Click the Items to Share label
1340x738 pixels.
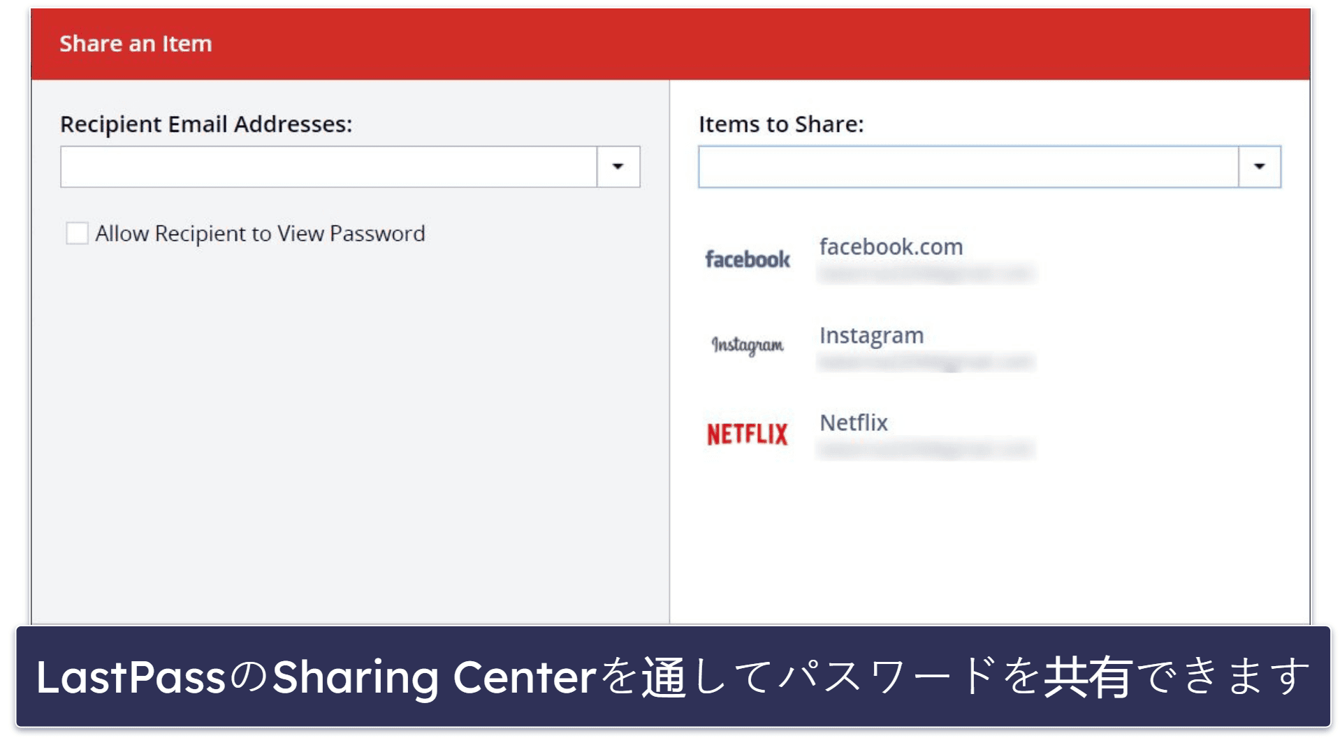coord(781,124)
